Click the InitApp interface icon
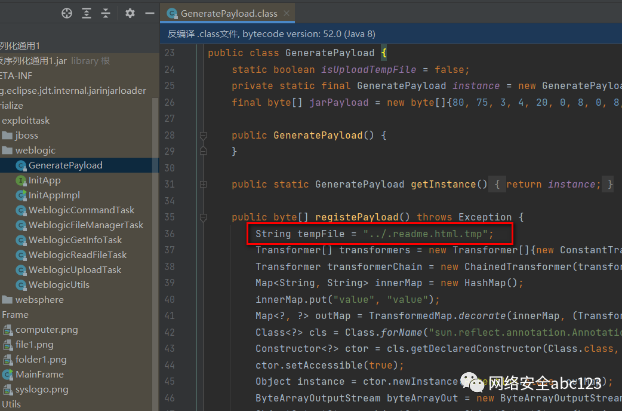This screenshot has height=411, width=622. click(21, 180)
